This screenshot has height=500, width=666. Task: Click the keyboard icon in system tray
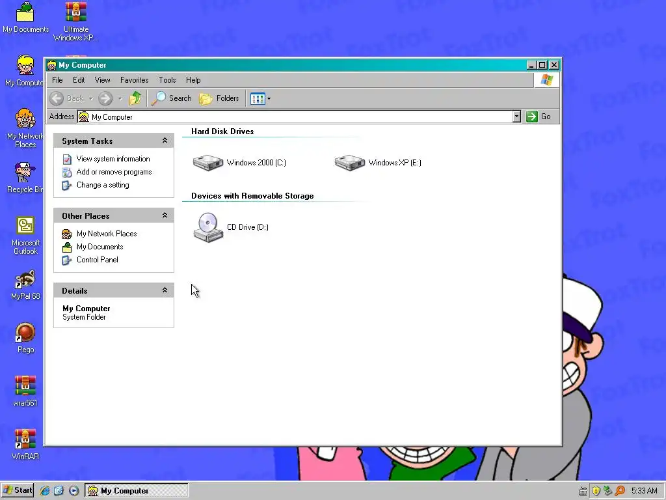pyautogui.click(x=583, y=492)
